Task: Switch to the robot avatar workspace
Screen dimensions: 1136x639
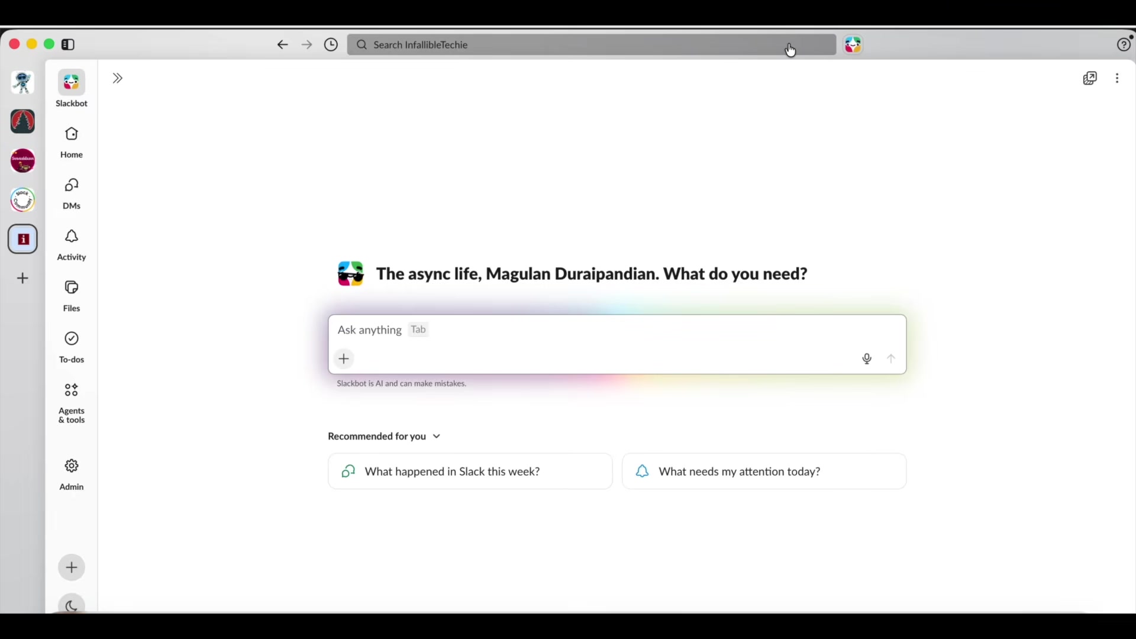Action: [x=22, y=82]
